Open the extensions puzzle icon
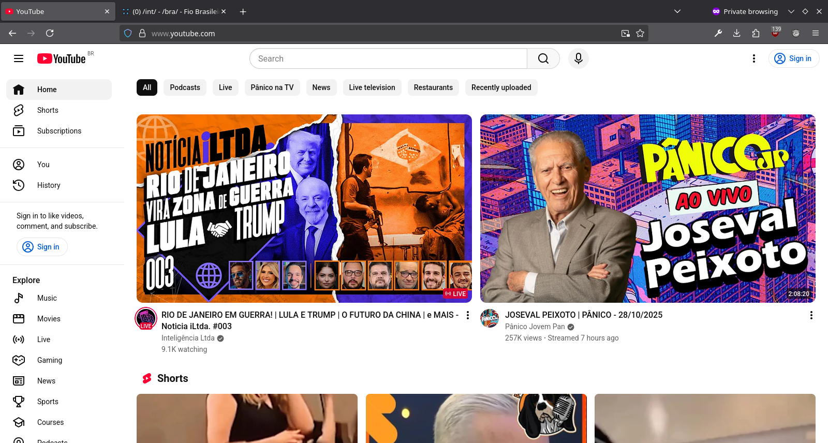The width and height of the screenshot is (828, 443). click(x=756, y=33)
